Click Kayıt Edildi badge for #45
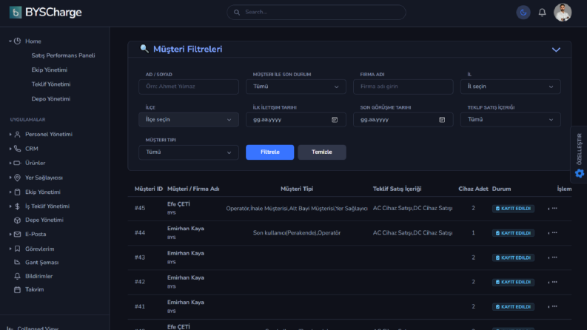 click(513, 209)
